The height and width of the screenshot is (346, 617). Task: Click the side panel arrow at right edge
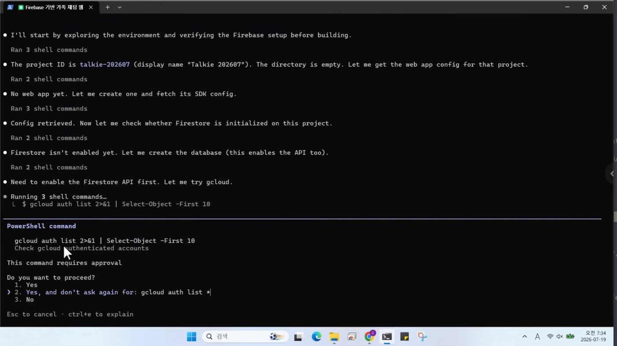pos(612,173)
